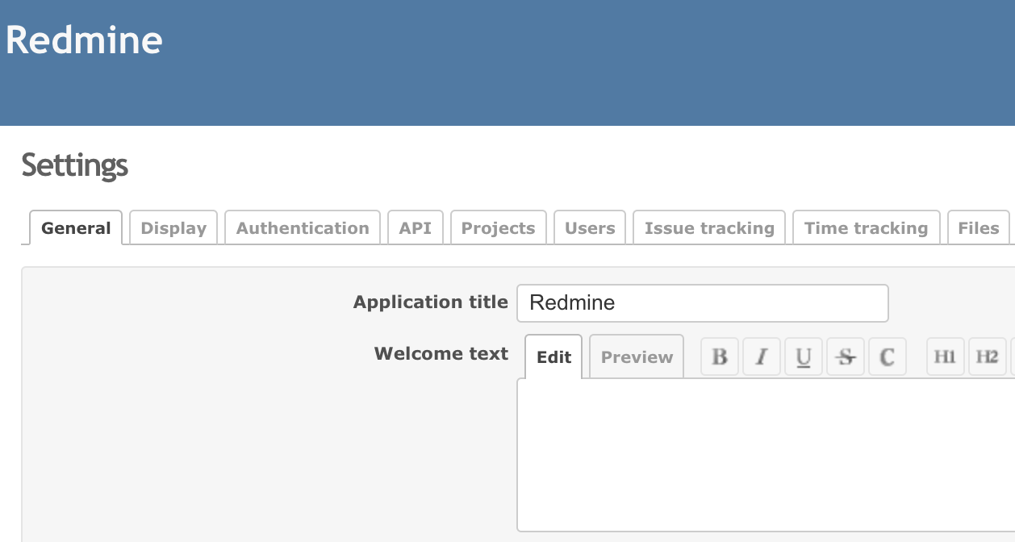Screen dimensions: 1015x542
Task: Select the Projects settings tab
Action: tap(498, 228)
